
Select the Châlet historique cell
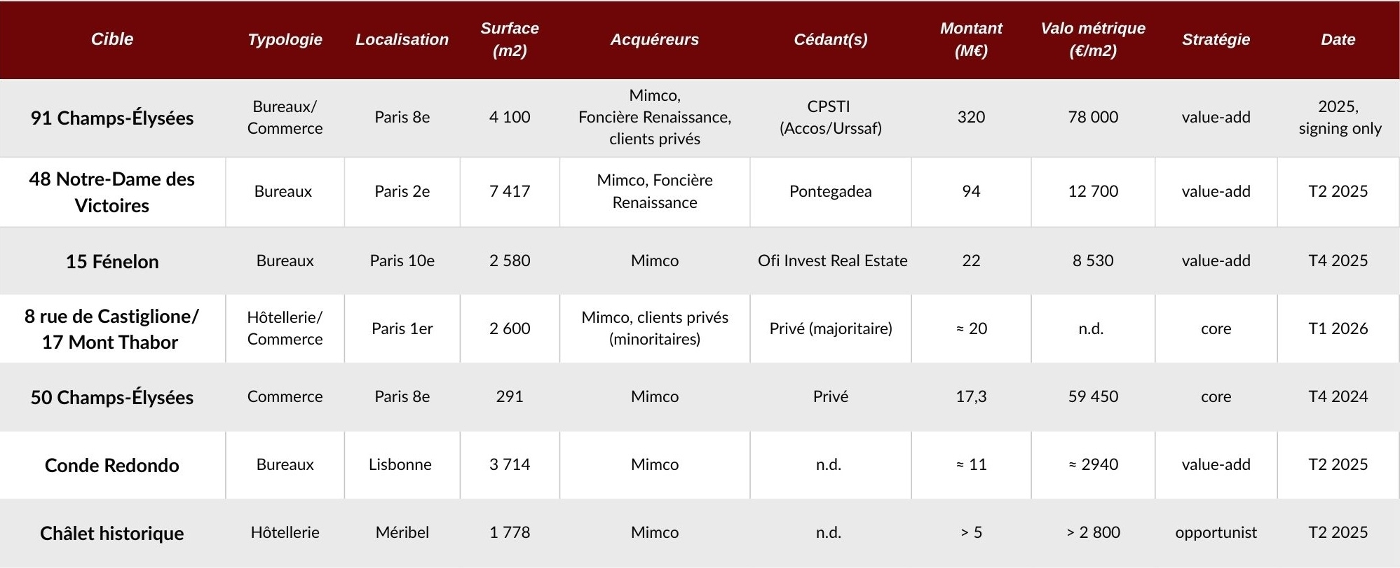(x=112, y=533)
